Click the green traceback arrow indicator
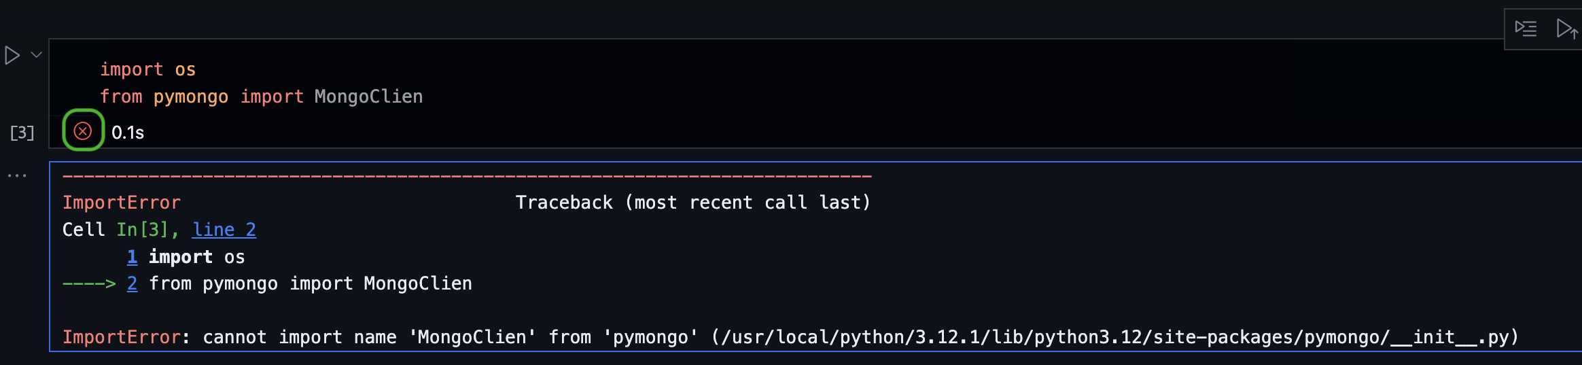The image size is (1582, 365). (x=89, y=283)
